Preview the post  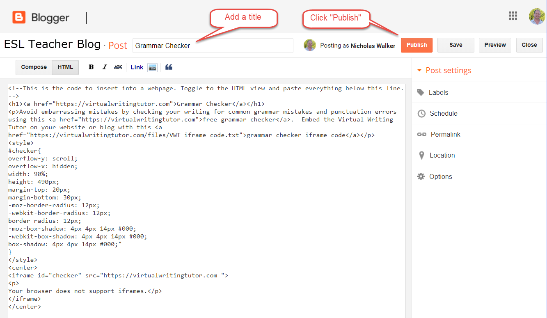(495, 45)
